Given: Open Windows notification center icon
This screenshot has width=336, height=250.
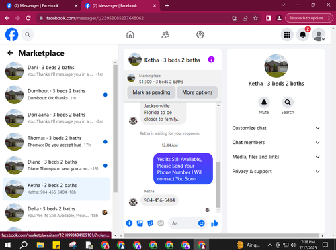Looking at the screenshot, I should [x=325, y=245].
